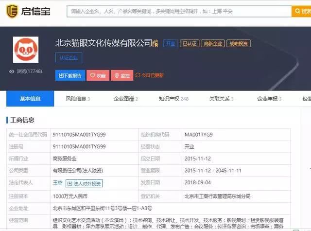
Task: Click establishment date 2015-11-12
Action: [x=198, y=159]
